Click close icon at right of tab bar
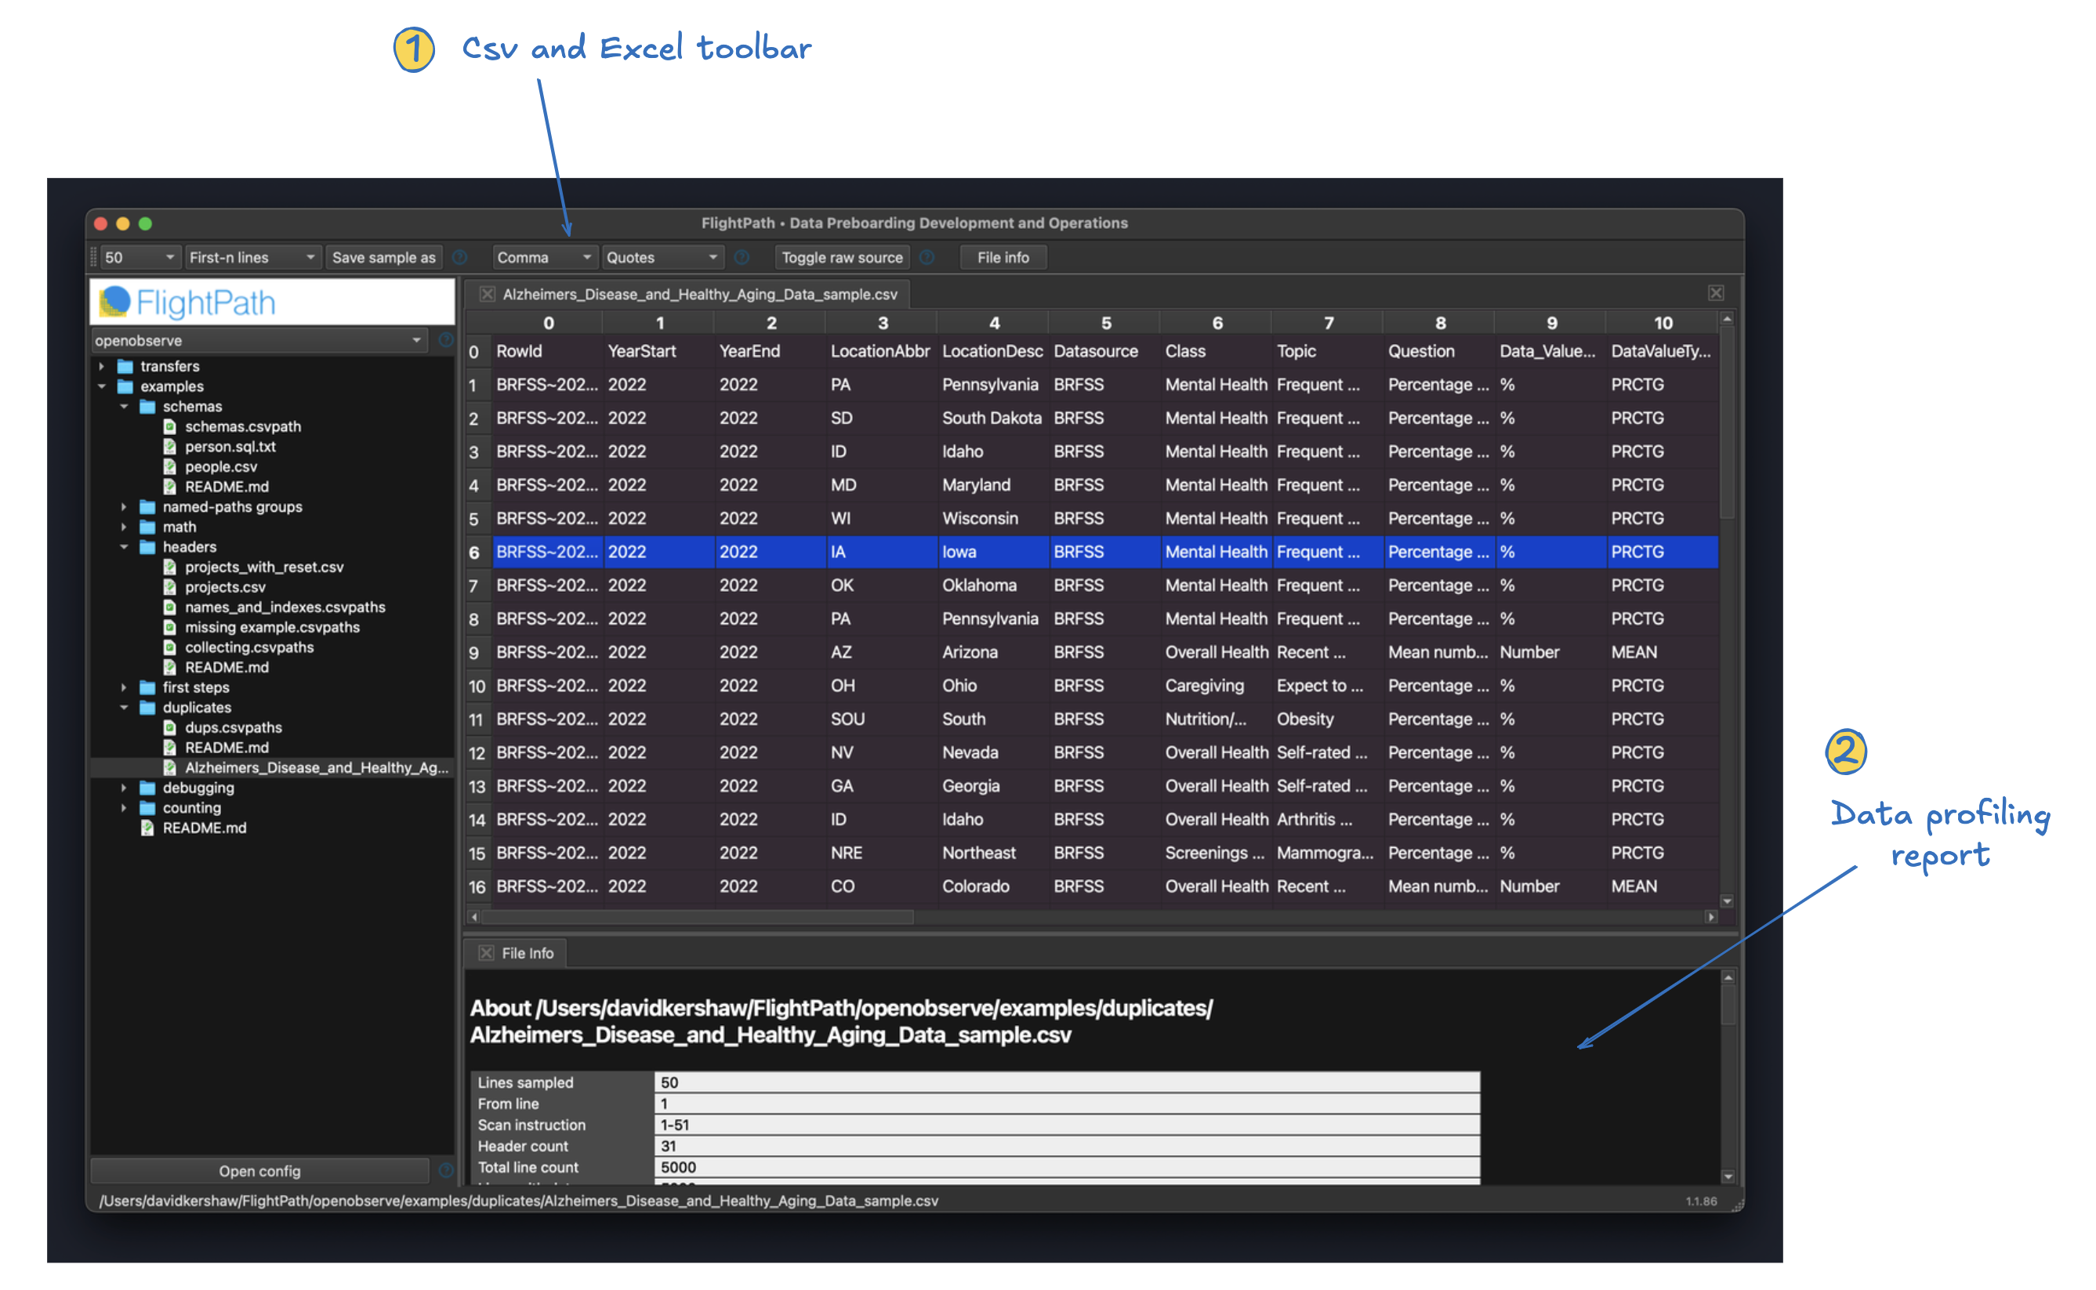The width and height of the screenshot is (2096, 1290). coord(1716,293)
